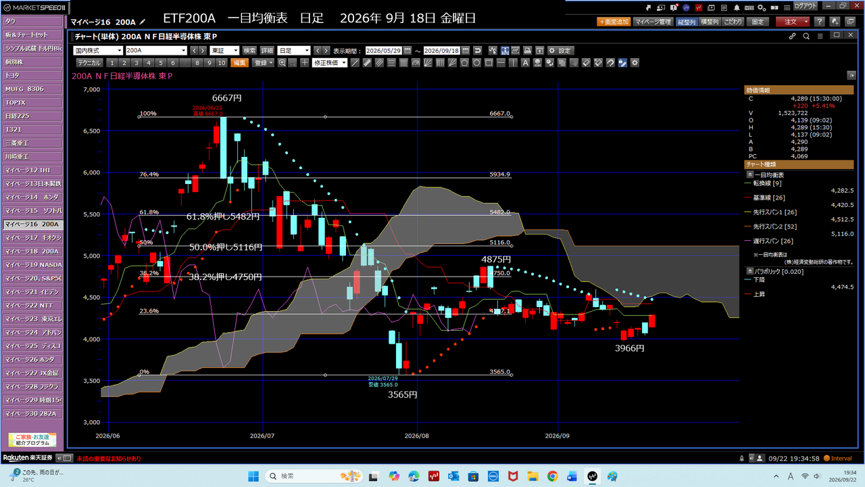Click the end date input field
The height and width of the screenshot is (487, 865).
click(442, 50)
